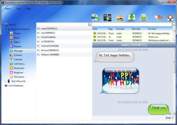Sort messages by Flag column header
The height and width of the screenshot is (125, 177).
[110, 29]
